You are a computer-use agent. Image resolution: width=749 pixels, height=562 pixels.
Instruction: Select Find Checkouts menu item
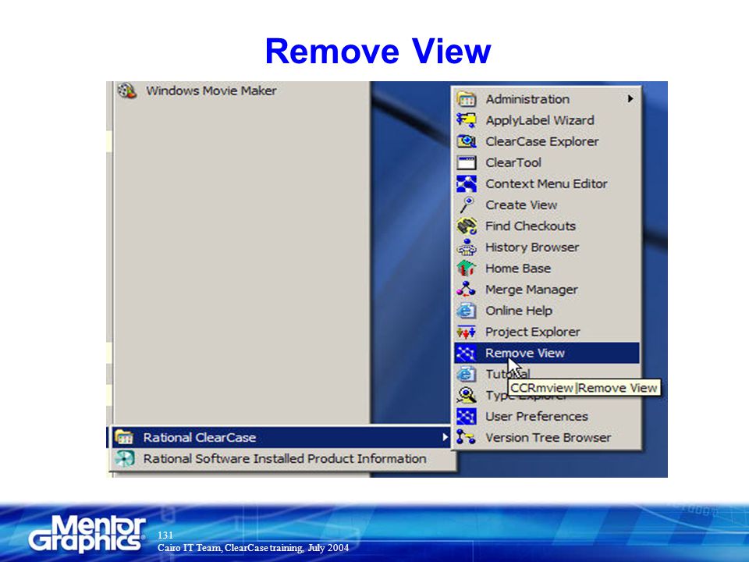547,226
